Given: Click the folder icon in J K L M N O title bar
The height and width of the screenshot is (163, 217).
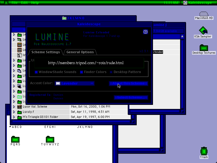Looking at the screenshot, I should 64,18.
